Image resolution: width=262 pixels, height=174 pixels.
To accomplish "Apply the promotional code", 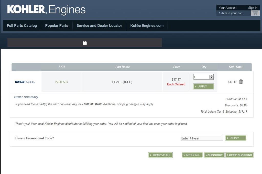I will [x=236, y=138].
